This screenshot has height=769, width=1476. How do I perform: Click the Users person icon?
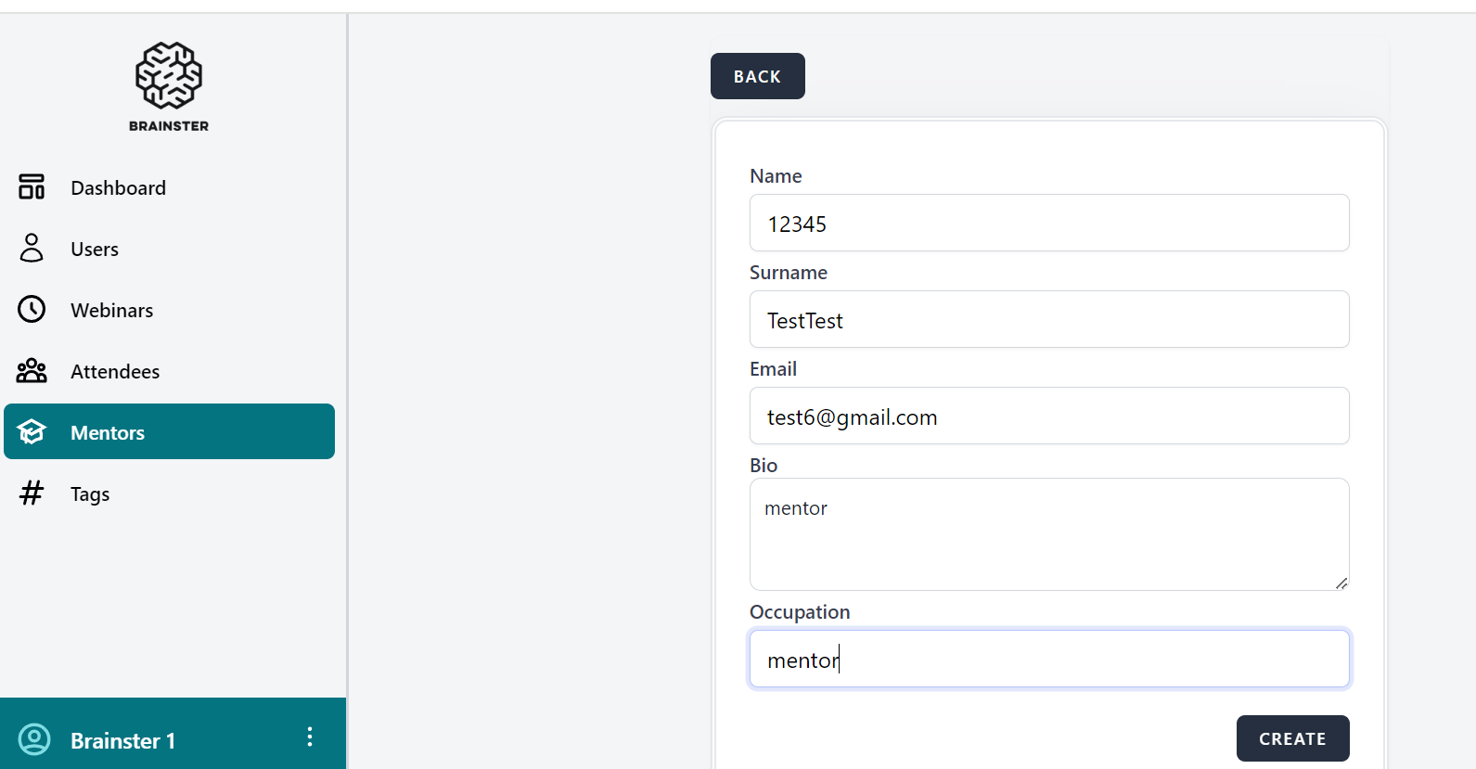pos(32,249)
